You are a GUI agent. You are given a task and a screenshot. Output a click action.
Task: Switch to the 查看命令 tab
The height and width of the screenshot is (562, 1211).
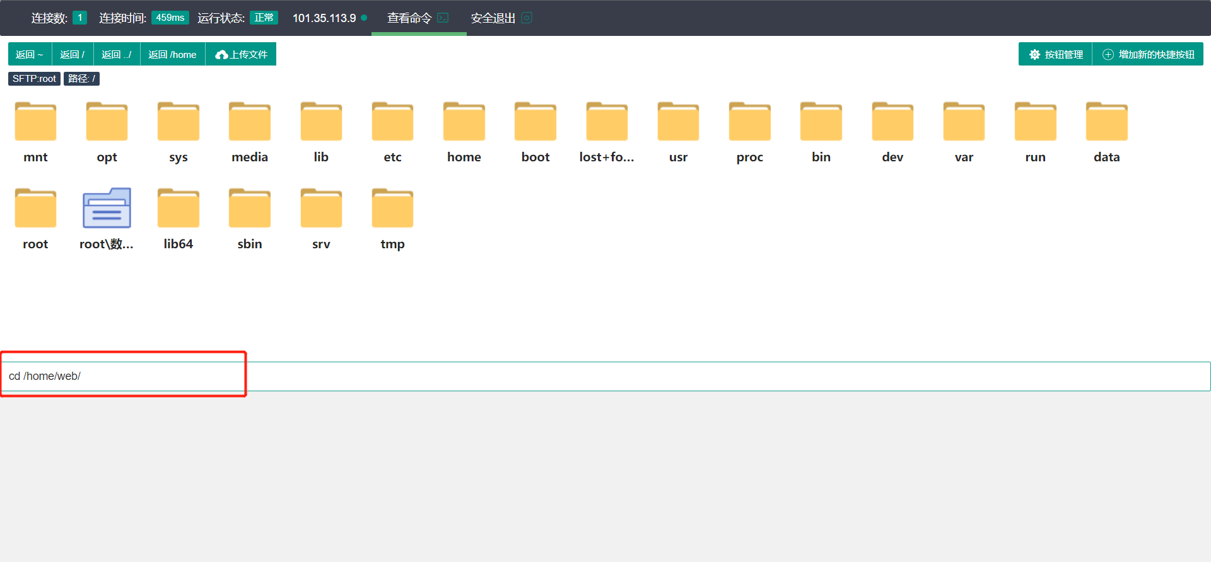point(418,18)
